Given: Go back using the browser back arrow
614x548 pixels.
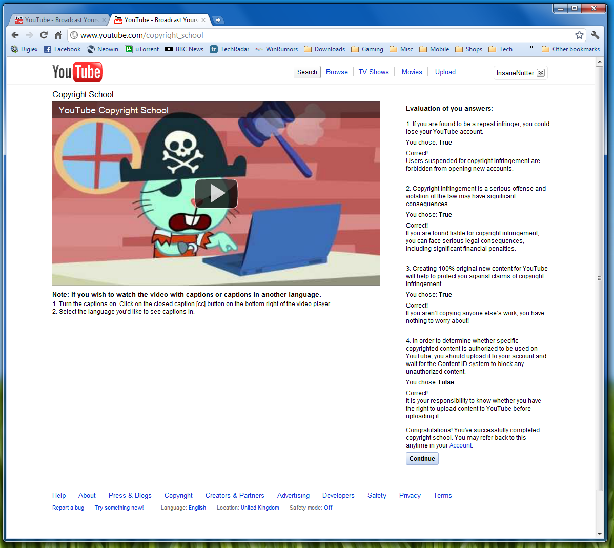Looking at the screenshot, I should pos(15,35).
